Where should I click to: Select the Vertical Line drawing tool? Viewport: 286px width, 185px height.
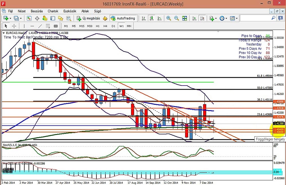(x=24, y=26)
